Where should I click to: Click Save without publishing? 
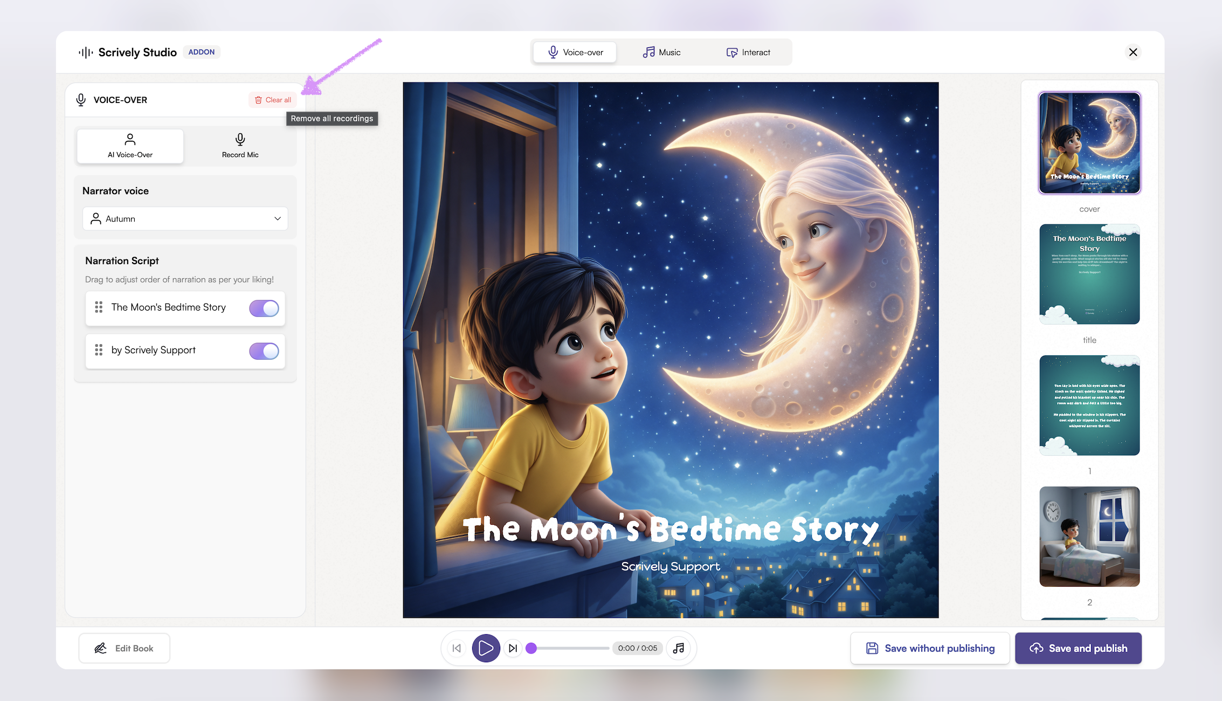pyautogui.click(x=930, y=648)
